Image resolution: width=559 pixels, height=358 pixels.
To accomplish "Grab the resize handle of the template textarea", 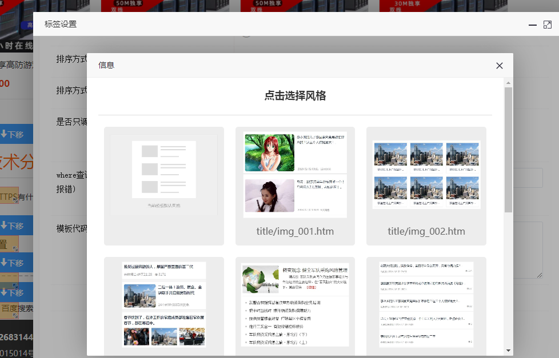I will 540,275.
